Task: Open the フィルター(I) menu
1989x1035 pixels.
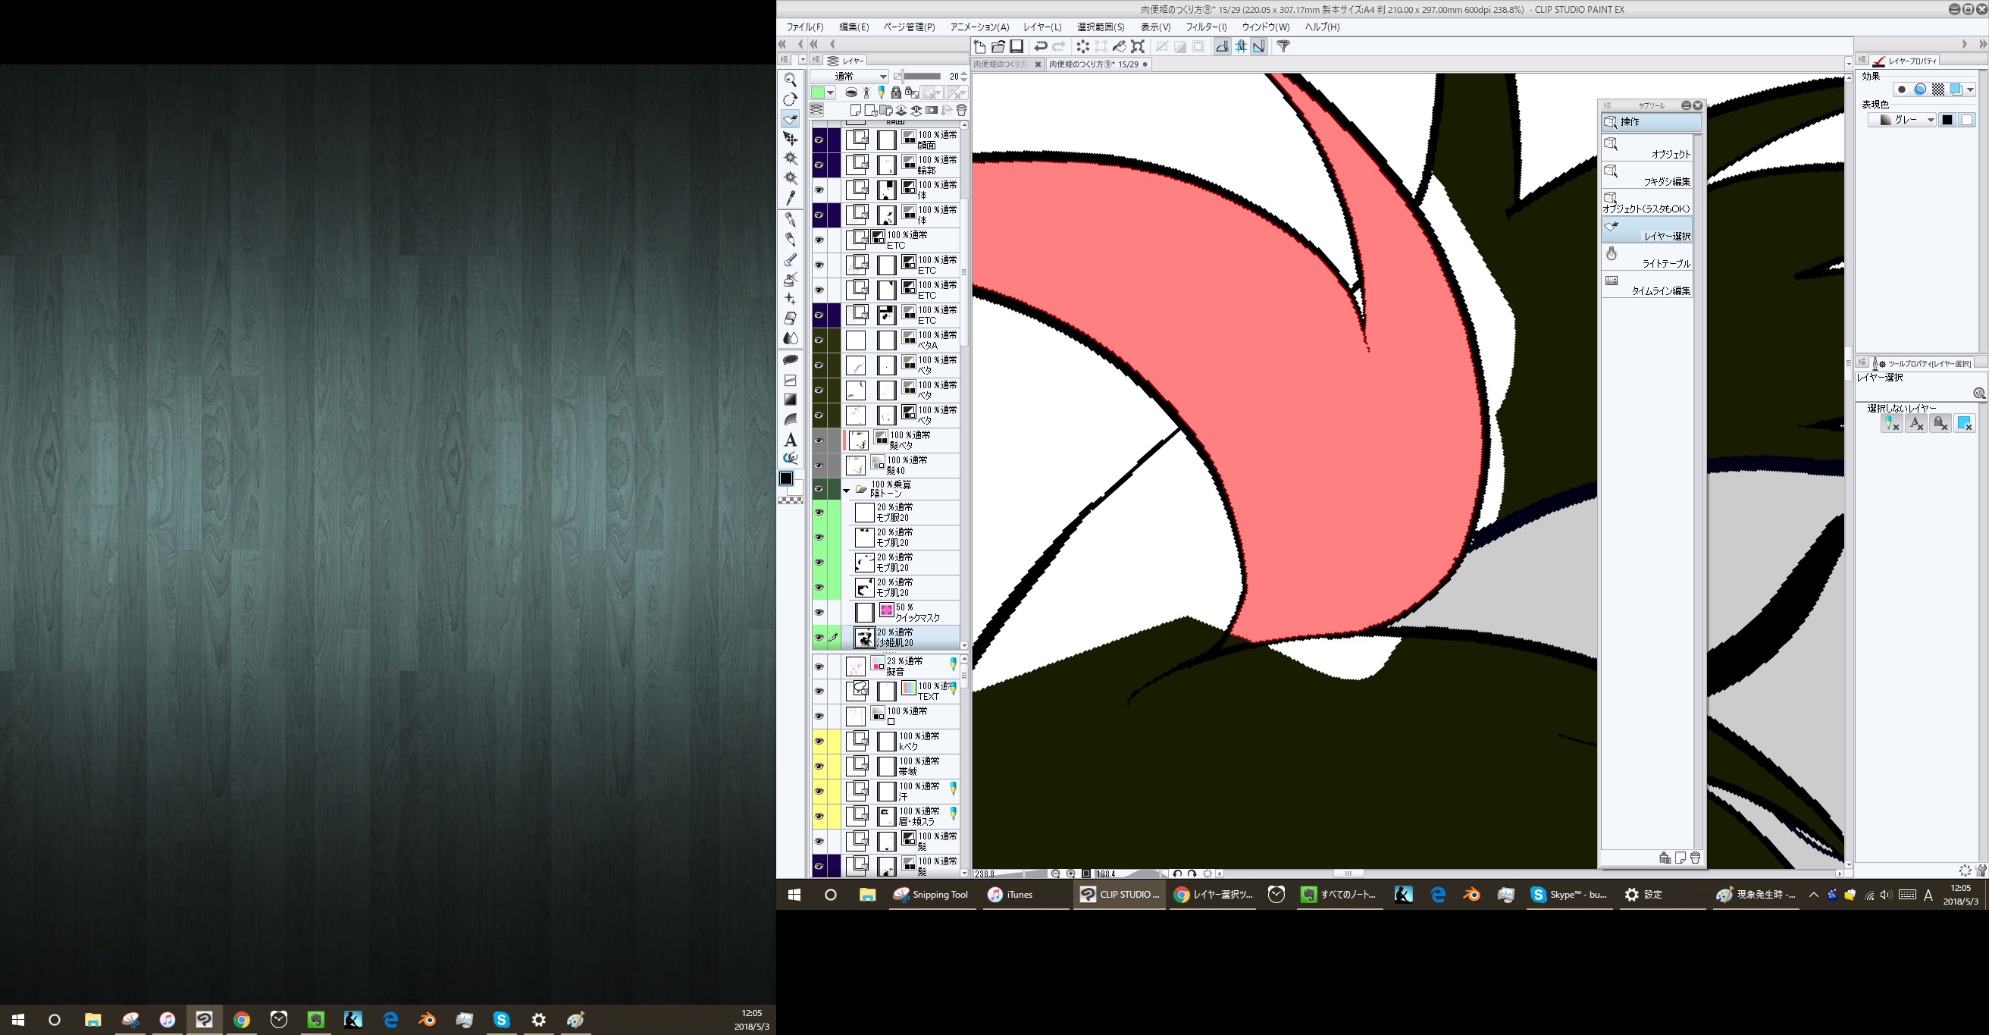Action: coord(1205,27)
